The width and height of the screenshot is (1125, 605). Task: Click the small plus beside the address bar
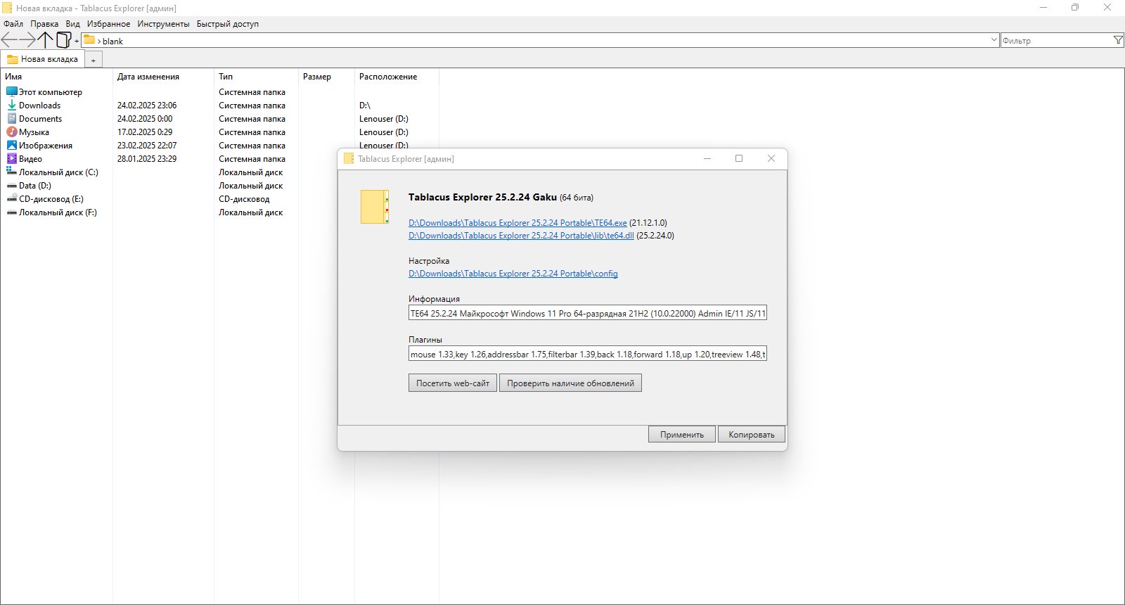(77, 42)
